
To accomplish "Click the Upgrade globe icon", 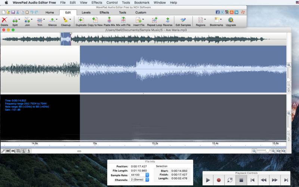I will [231, 20].
